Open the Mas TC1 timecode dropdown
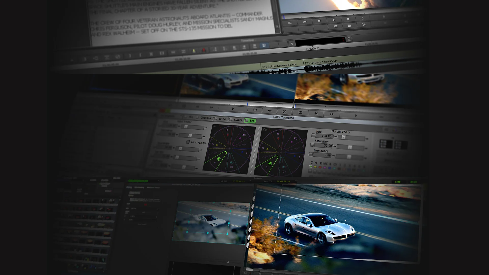Viewport: 489px width, 275px height. [x=296, y=181]
